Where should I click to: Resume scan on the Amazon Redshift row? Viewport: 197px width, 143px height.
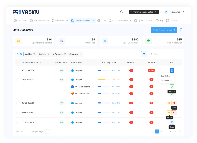coord(172,87)
